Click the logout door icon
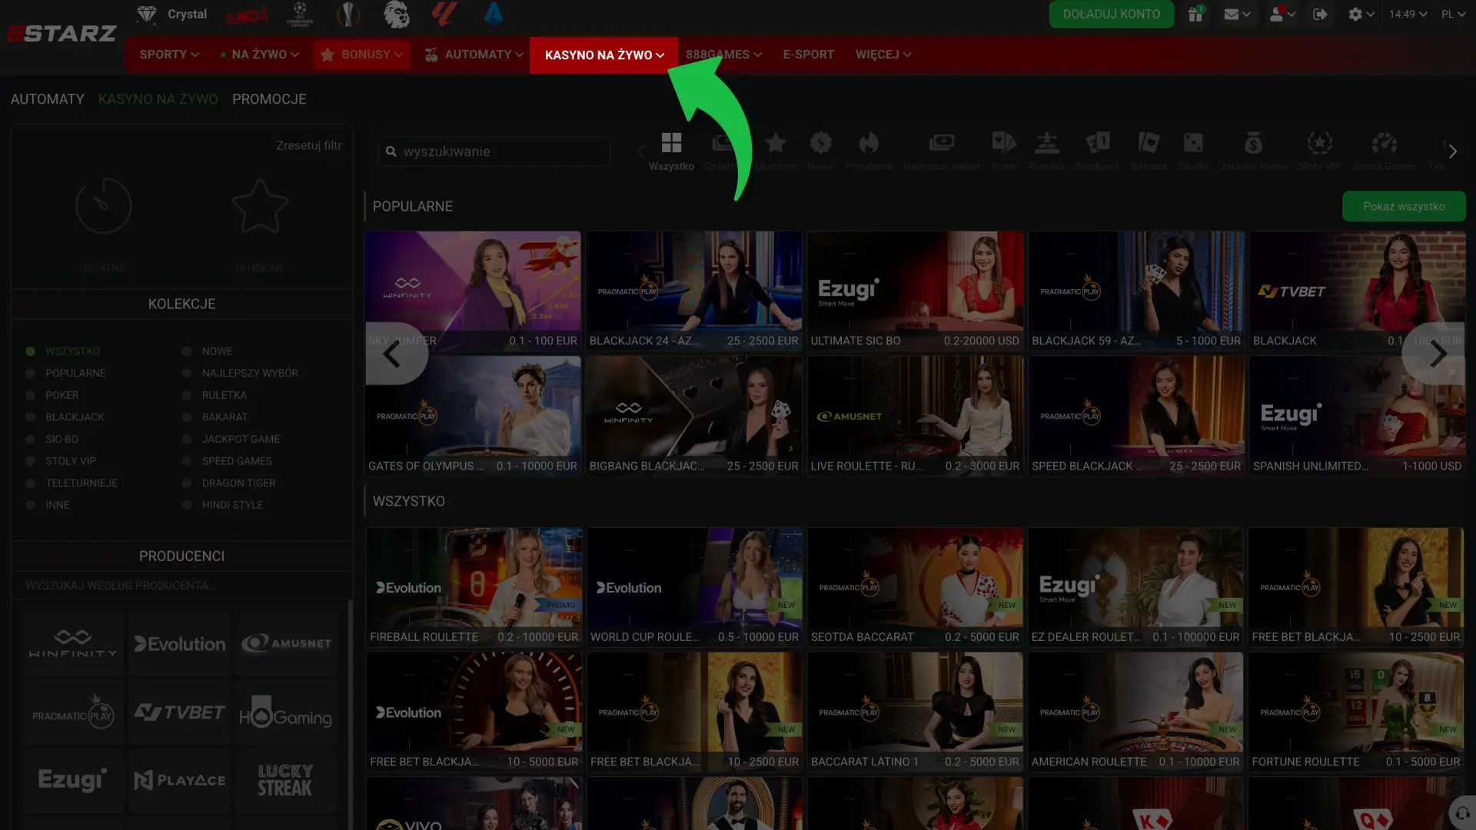This screenshot has width=1476, height=830. 1320,14
